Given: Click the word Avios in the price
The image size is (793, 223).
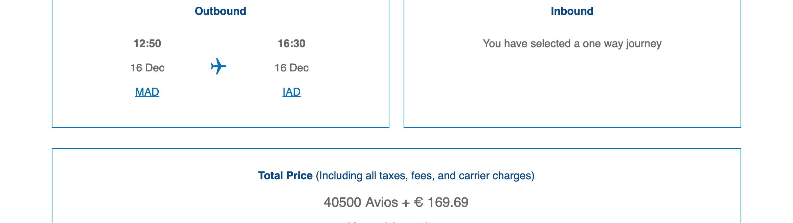Looking at the screenshot, I should click(382, 202).
